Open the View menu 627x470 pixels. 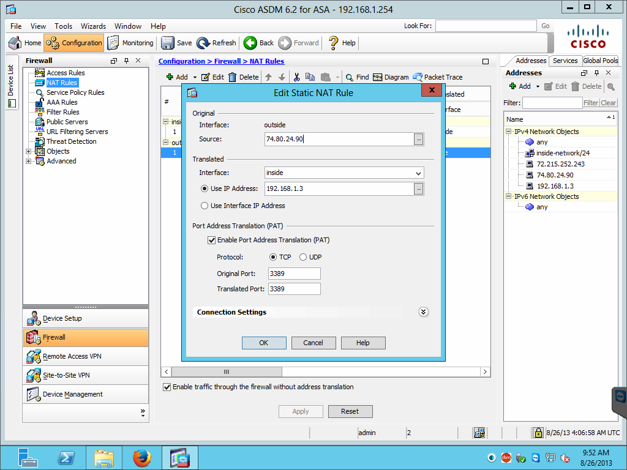pyautogui.click(x=38, y=26)
